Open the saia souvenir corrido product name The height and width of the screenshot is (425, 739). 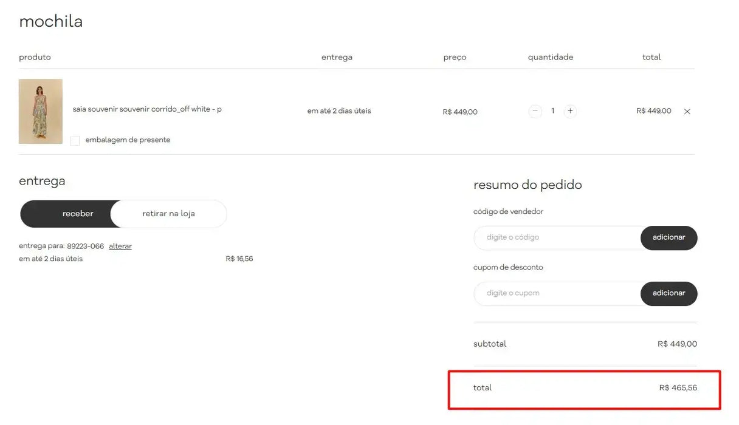click(147, 109)
